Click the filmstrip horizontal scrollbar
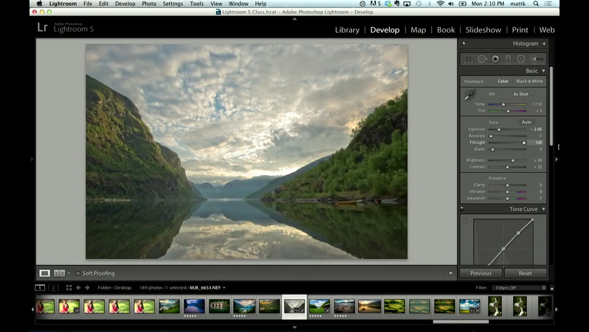Viewport: 589px width, 332px height. click(460, 322)
